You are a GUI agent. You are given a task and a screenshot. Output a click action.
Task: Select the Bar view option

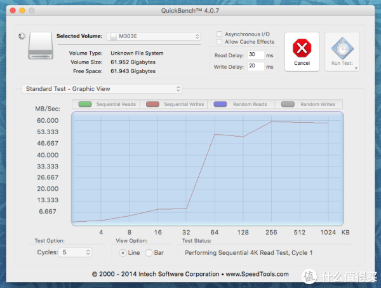[x=149, y=253]
